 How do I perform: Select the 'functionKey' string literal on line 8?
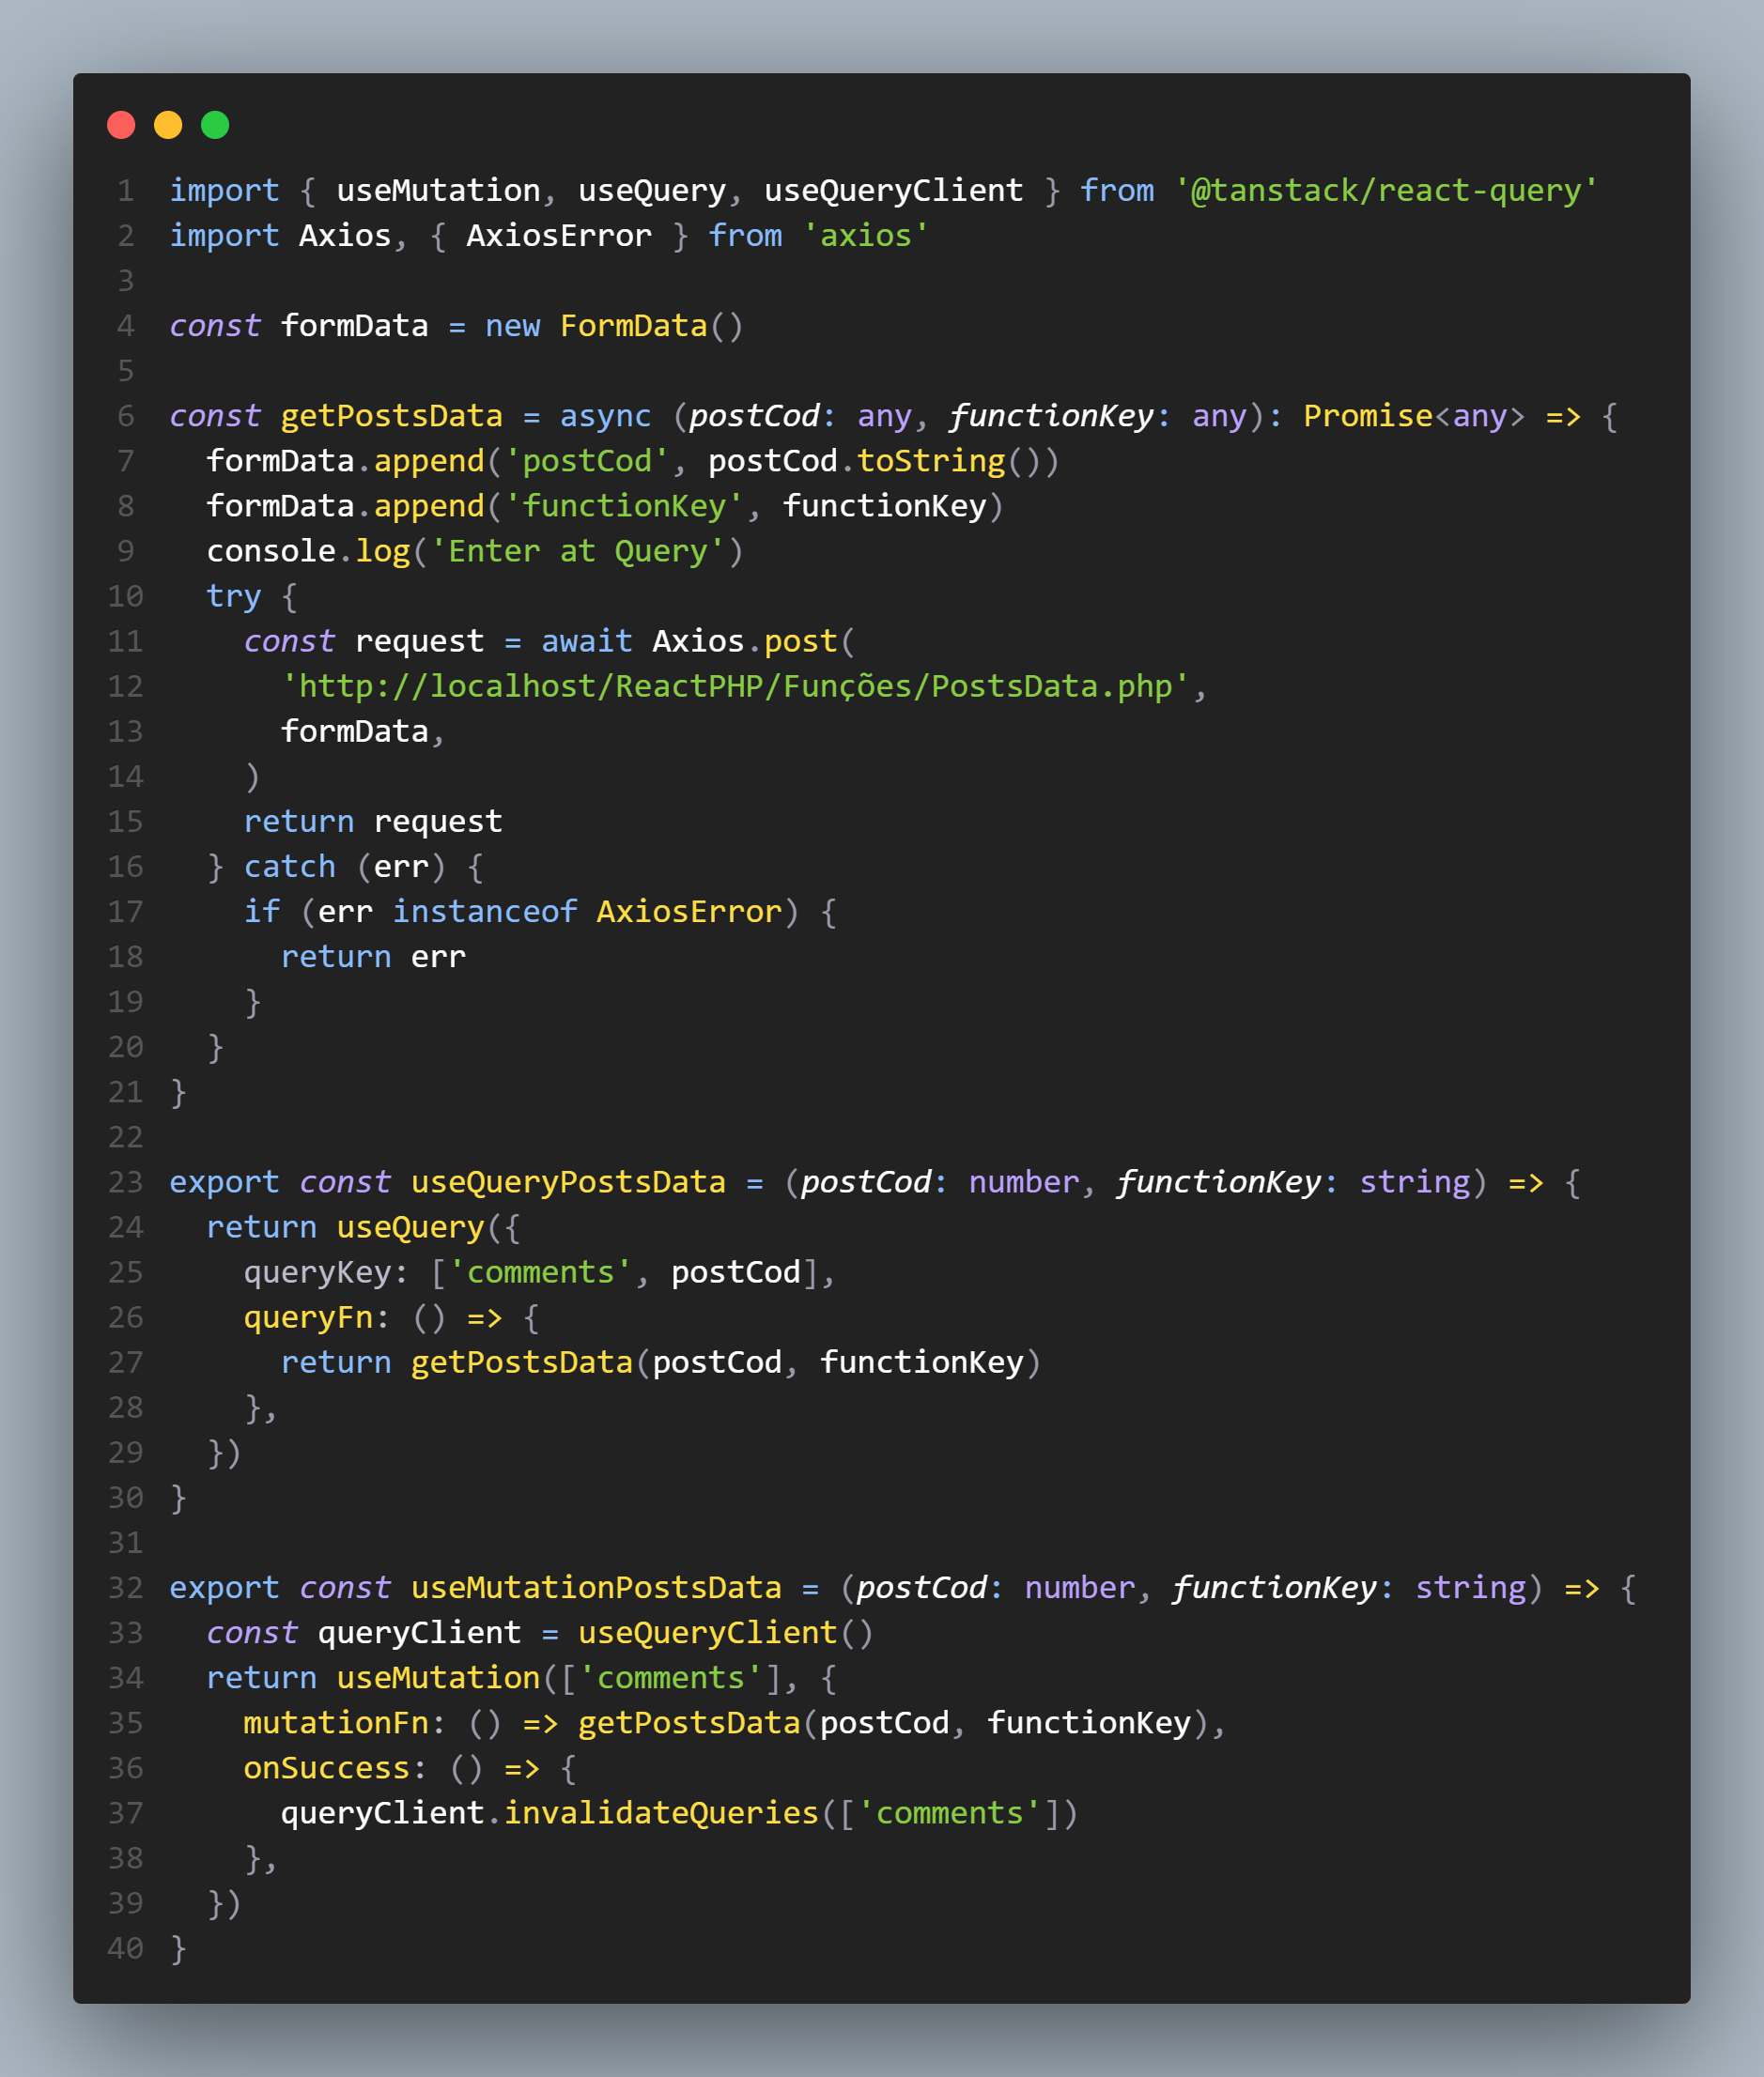[x=625, y=506]
